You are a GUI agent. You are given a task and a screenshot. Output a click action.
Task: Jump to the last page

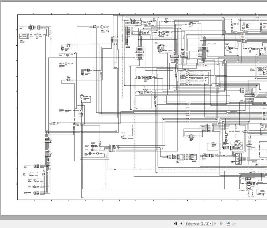pyautogui.click(x=221, y=224)
